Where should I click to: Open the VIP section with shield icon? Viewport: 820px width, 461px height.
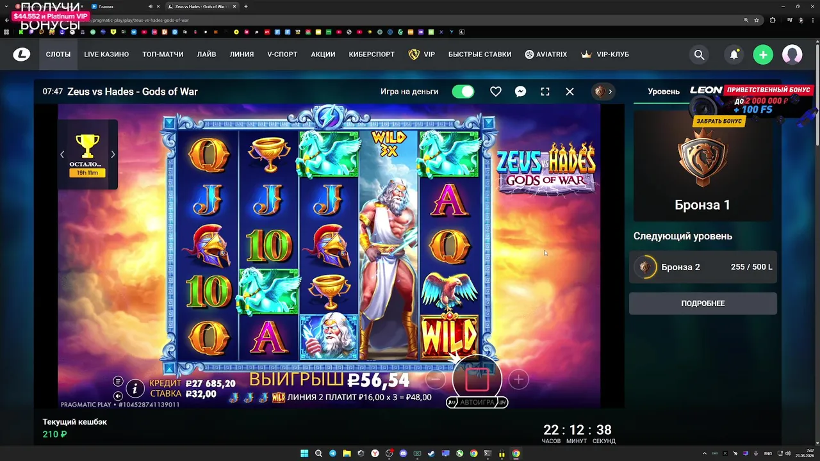coord(422,54)
